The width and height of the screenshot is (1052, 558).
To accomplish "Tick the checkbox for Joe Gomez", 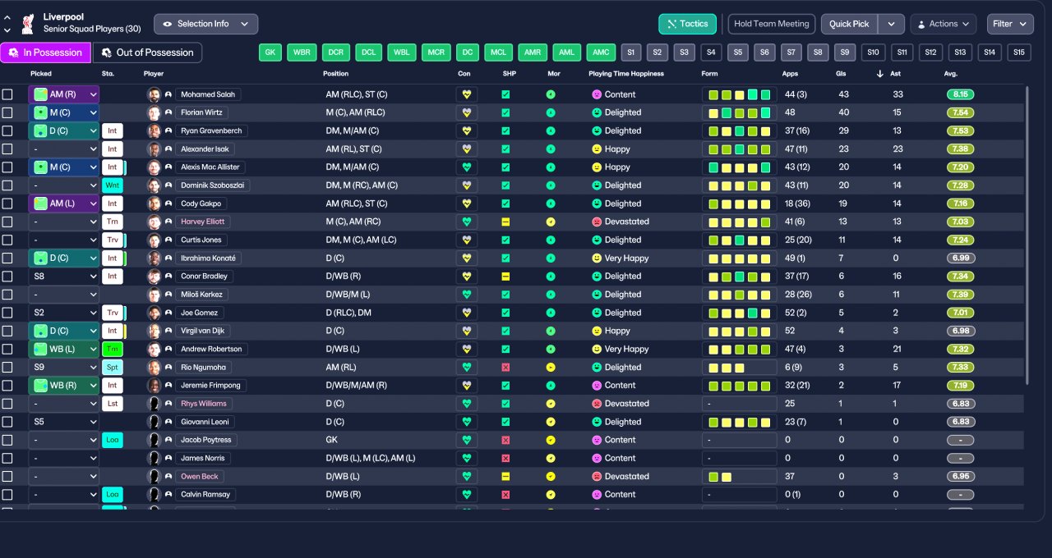I will point(7,313).
